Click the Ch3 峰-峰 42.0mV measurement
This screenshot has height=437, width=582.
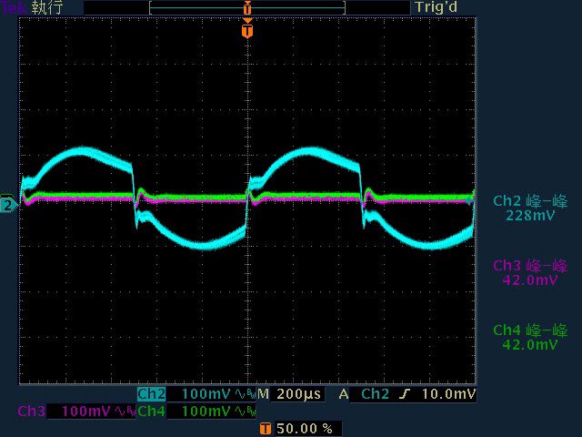click(x=530, y=273)
